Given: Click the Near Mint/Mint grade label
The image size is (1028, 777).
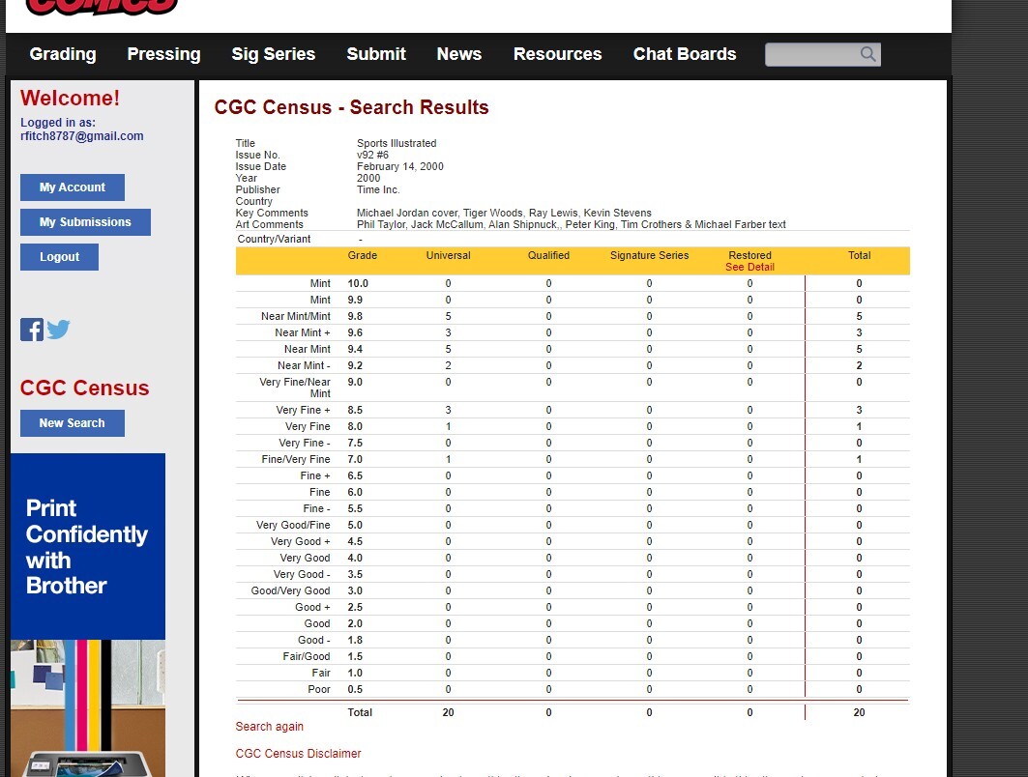Looking at the screenshot, I should click(x=296, y=316).
